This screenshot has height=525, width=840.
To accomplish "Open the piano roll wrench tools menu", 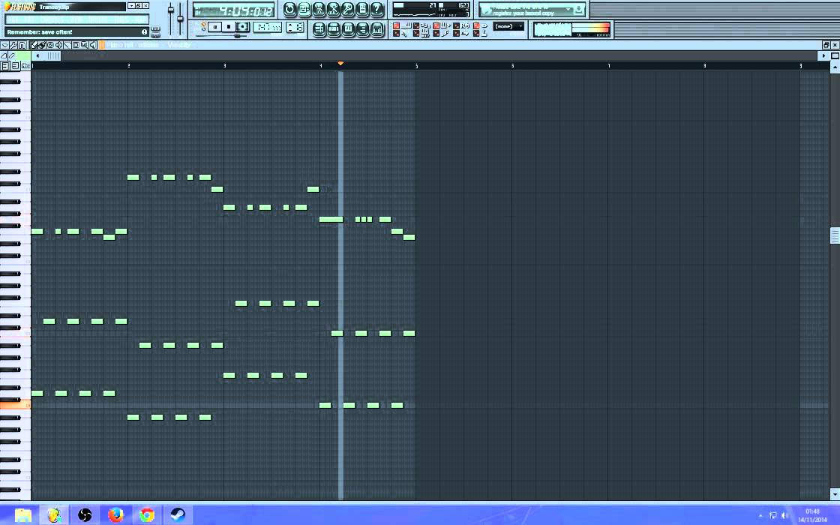I will click(13, 45).
